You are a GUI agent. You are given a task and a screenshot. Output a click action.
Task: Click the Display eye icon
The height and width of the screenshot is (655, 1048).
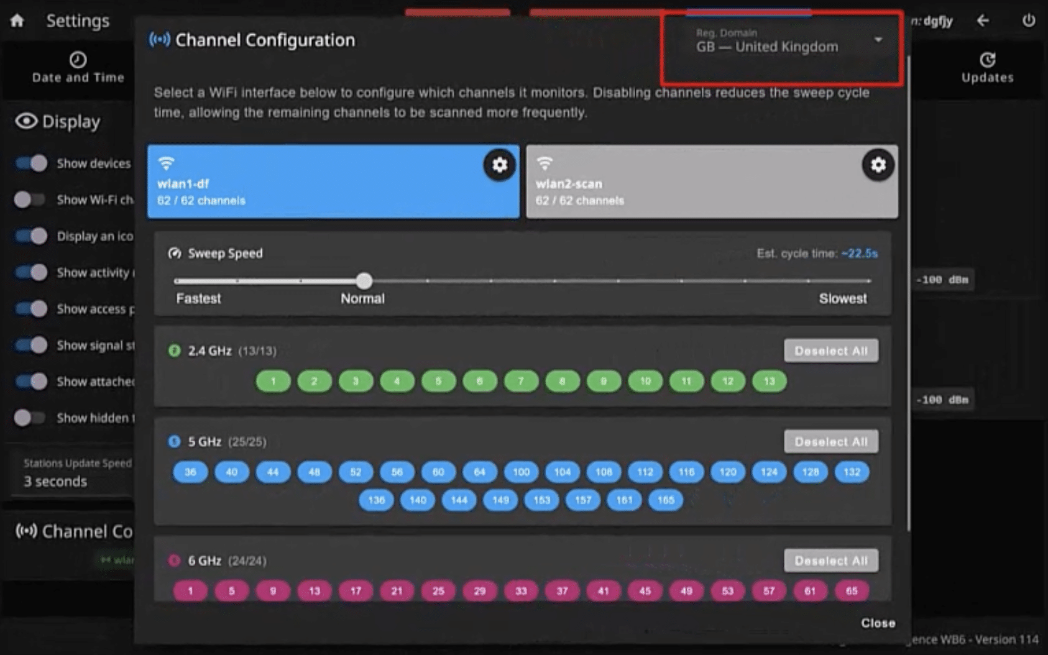click(x=26, y=121)
